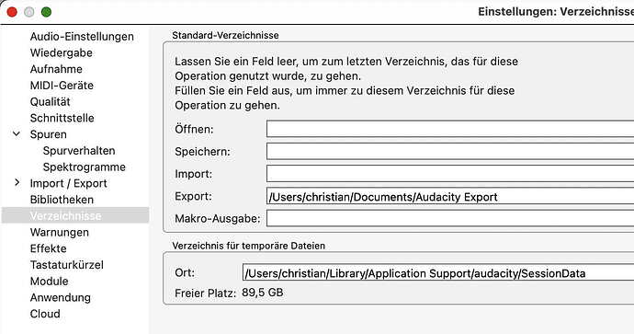Go to Bibliotheken page
The image size is (634, 334).
[62, 200]
